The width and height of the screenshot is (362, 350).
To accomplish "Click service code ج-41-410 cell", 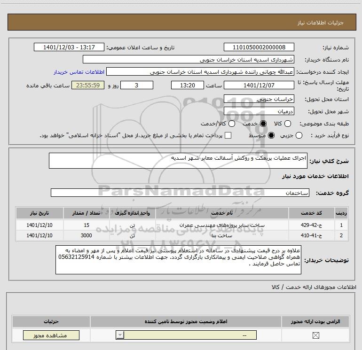I will tap(311, 235).
